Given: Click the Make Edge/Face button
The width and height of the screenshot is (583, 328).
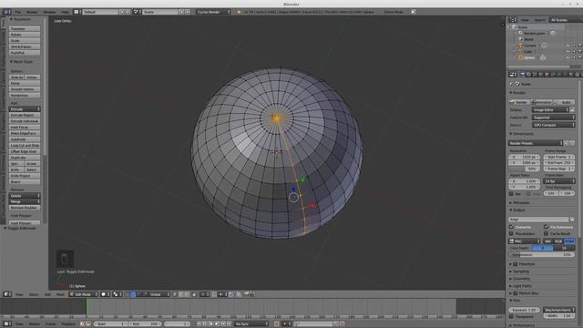Looking at the screenshot, I should tap(25, 133).
